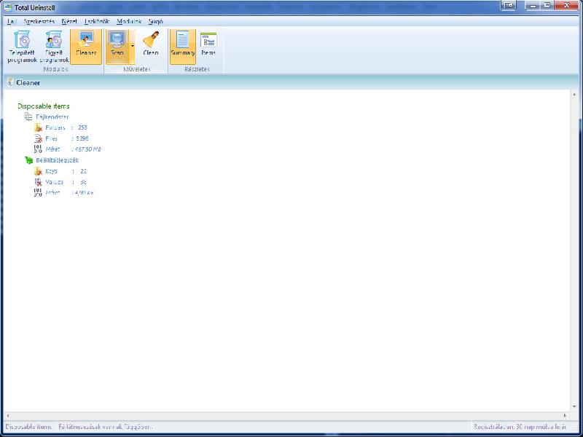Click the Méret label under Files
583x437 pixels.
[52, 149]
